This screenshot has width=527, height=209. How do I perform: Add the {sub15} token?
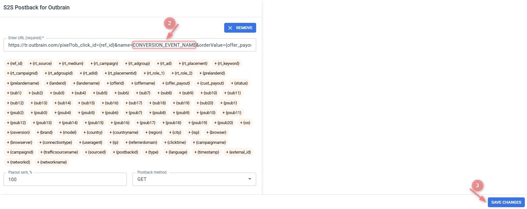(86, 103)
